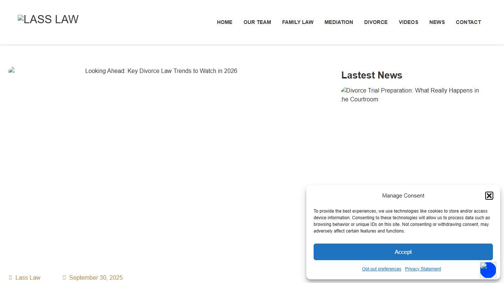Click the Lass Law author link
The image size is (504, 283).
[x=28, y=277]
